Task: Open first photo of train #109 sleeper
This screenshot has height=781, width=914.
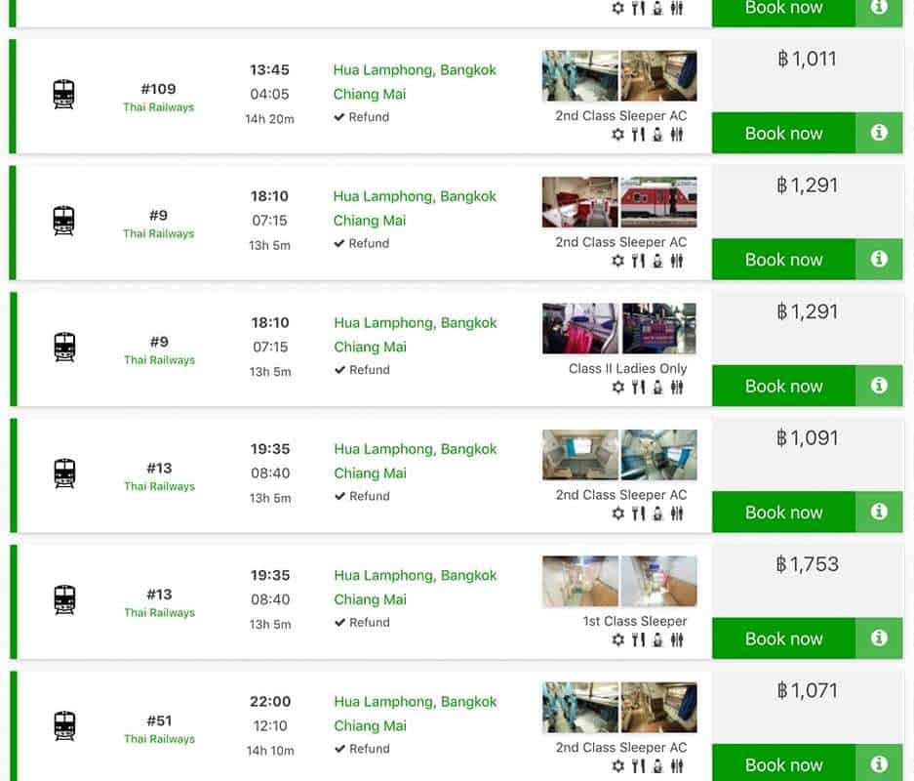Action: (579, 76)
